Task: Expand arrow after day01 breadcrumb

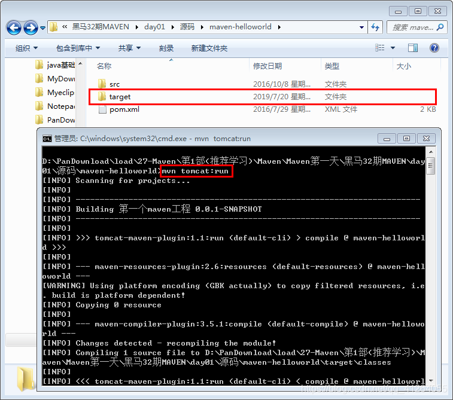Action: point(173,27)
